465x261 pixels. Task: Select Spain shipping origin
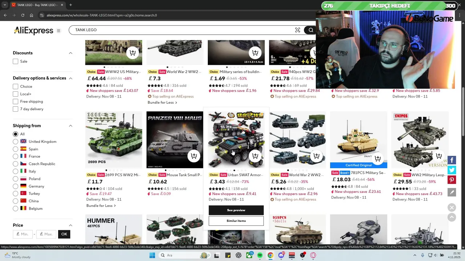(15, 149)
